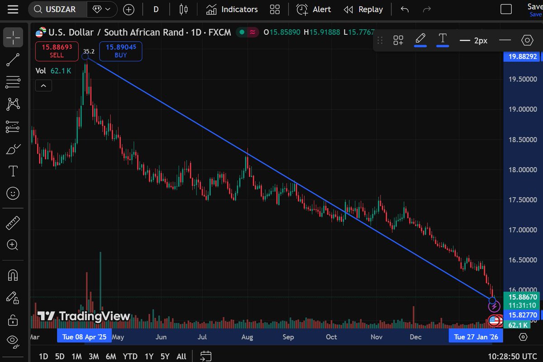Save the chart layout
This screenshot has width=543, height=362.
pos(535,9)
